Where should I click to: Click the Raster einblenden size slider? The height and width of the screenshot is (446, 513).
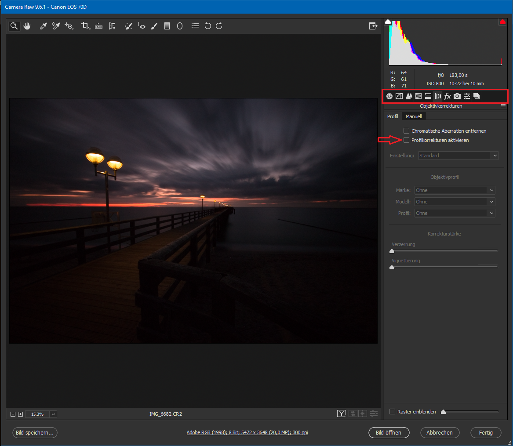pos(470,412)
